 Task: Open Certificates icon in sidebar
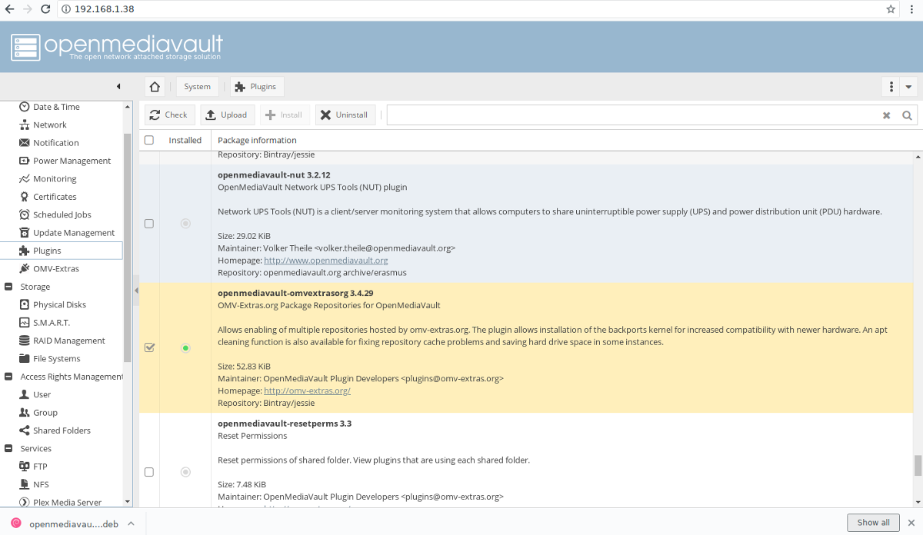point(25,197)
